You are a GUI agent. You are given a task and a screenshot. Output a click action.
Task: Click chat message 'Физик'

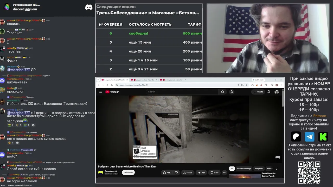coord(12,61)
